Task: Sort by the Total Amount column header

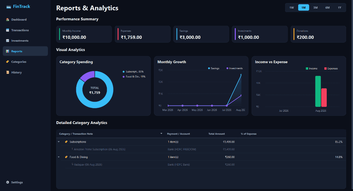Action: pos(216,134)
